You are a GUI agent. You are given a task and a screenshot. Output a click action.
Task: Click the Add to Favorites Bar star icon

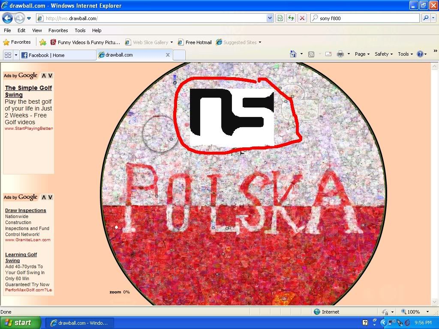(x=43, y=42)
